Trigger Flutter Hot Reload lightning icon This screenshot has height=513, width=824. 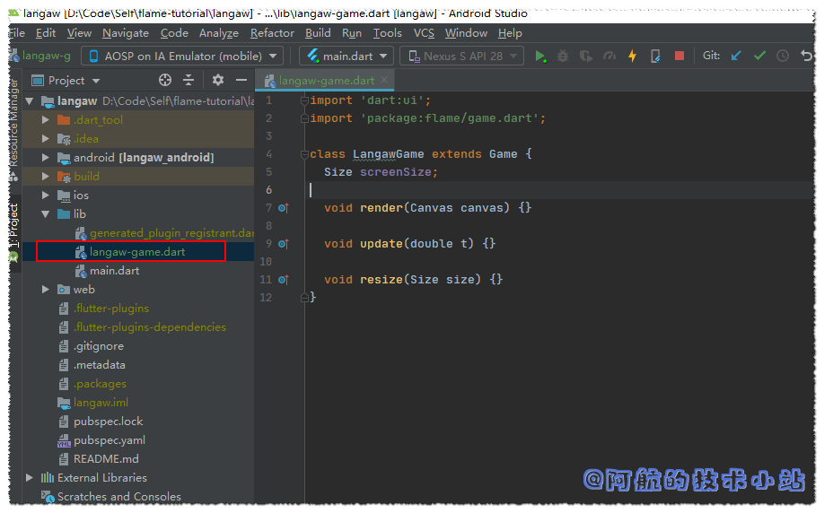click(x=632, y=56)
